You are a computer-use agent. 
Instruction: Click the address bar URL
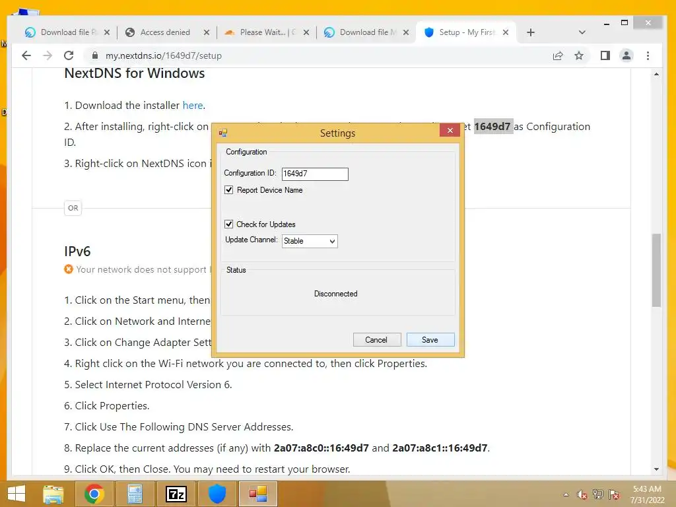point(164,55)
